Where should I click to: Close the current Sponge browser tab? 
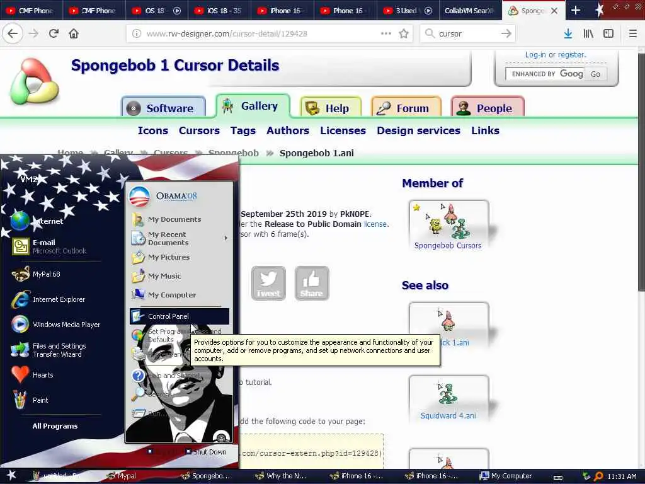(x=554, y=11)
